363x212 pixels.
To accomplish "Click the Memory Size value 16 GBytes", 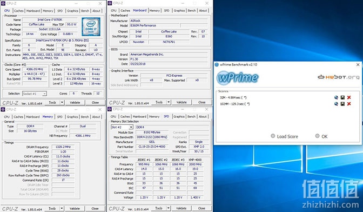I will point(30,131).
